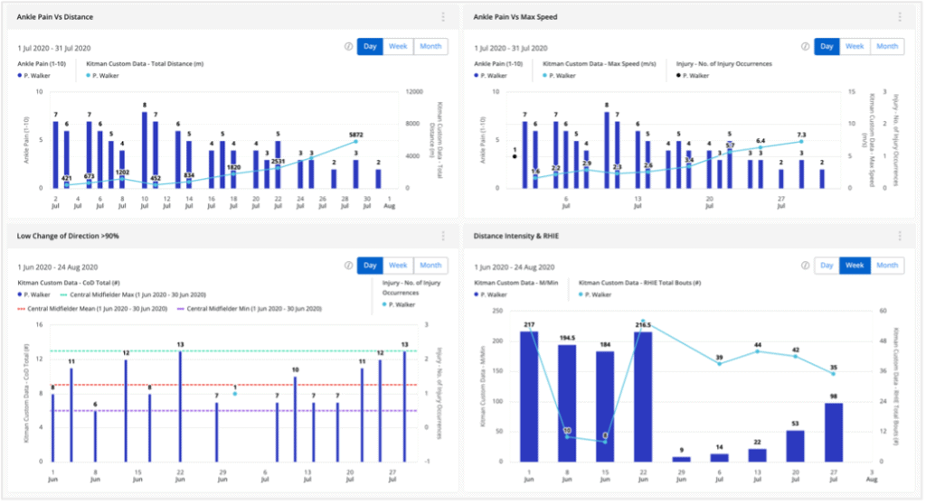Switch Ankle Pain Vs Distance to Week

(398, 47)
